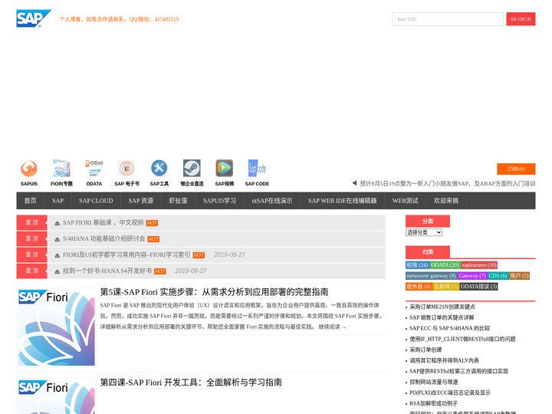Image resolution: width=552 pixels, height=414 pixels.
Task: Open sidebar post SAP ECC 与 SAP S/4HANA 的比较
Action: tap(449, 328)
